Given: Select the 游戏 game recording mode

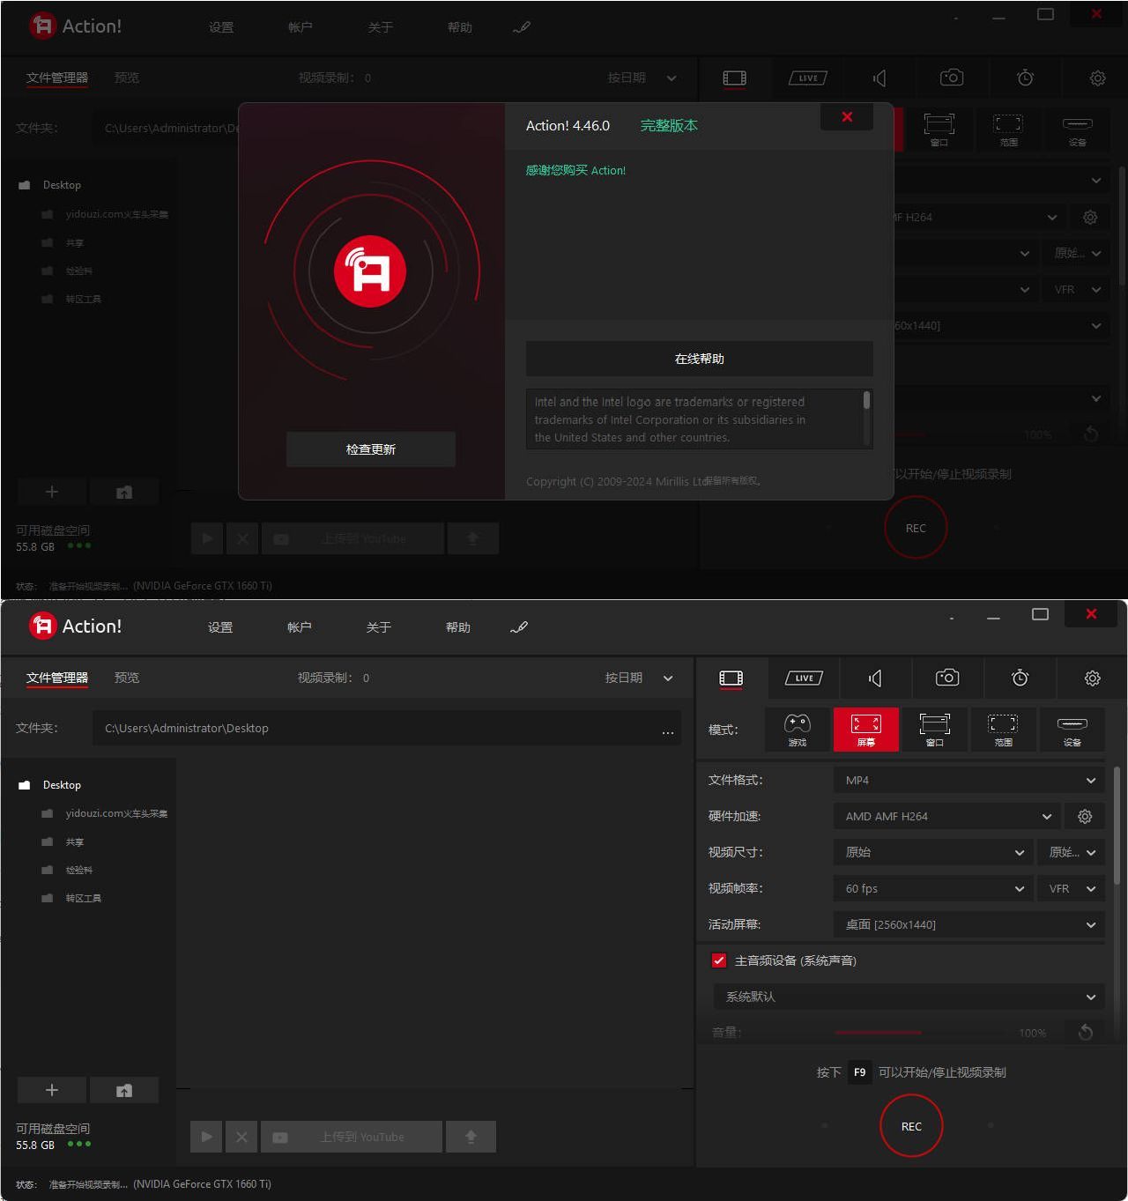Looking at the screenshot, I should (797, 730).
